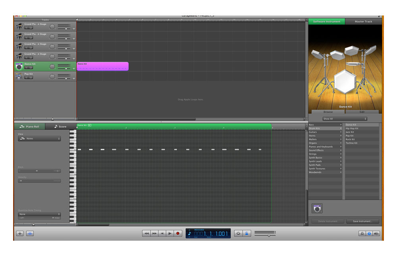Click play icon beside editor region name

tap(90, 126)
